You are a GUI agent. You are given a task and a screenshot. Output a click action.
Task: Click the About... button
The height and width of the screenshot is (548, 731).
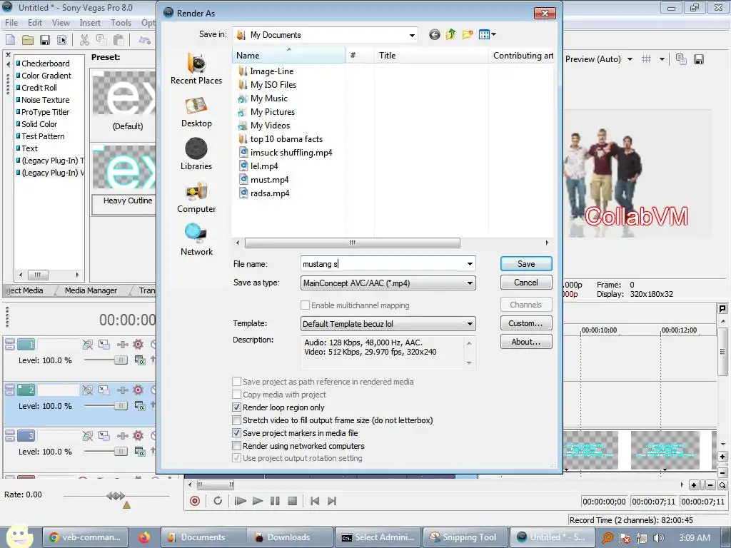[x=526, y=342]
